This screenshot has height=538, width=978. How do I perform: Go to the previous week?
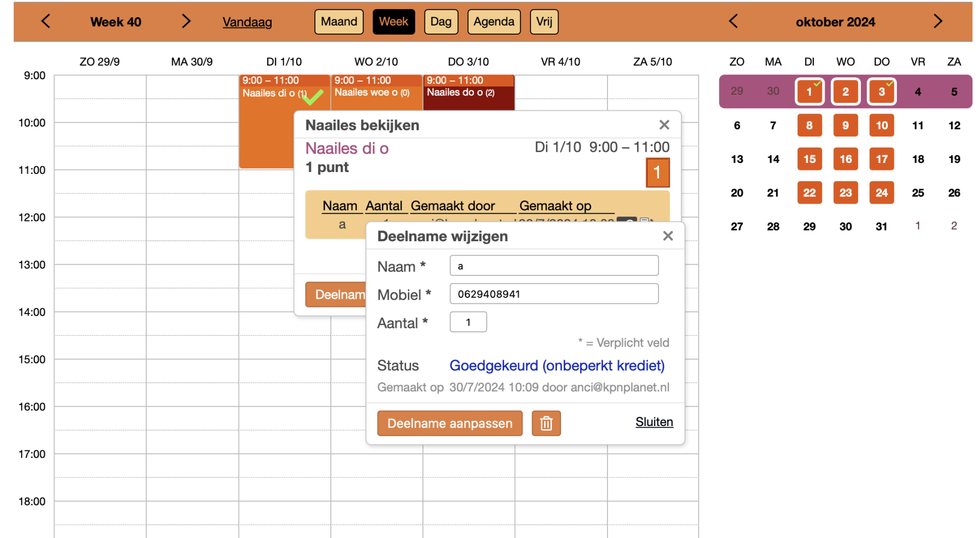46,21
